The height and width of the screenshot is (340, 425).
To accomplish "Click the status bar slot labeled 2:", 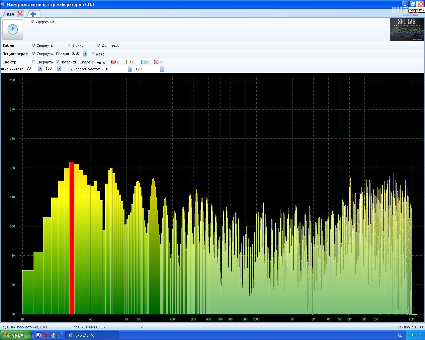I will (x=142, y=327).
